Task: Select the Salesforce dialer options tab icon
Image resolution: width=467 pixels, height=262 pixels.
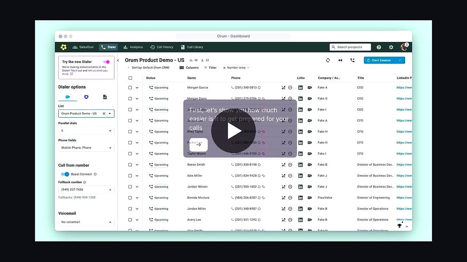Action: point(68,97)
